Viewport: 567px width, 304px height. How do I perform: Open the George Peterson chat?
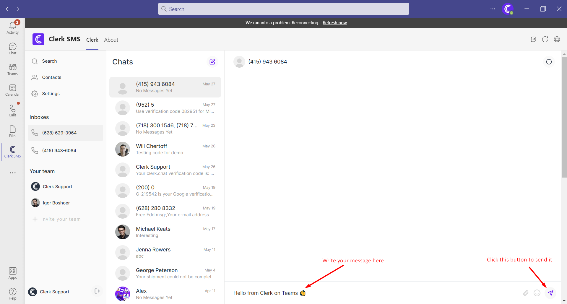(x=165, y=273)
